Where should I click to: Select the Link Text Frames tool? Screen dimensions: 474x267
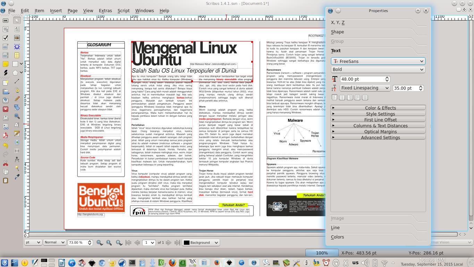pos(17,142)
